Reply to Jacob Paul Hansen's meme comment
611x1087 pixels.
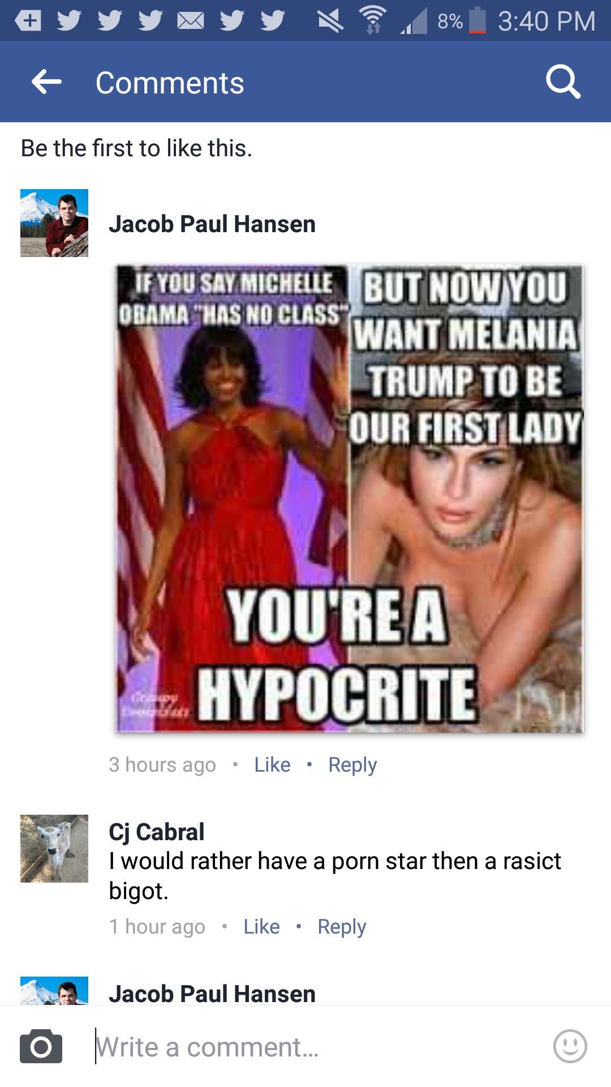point(352,765)
